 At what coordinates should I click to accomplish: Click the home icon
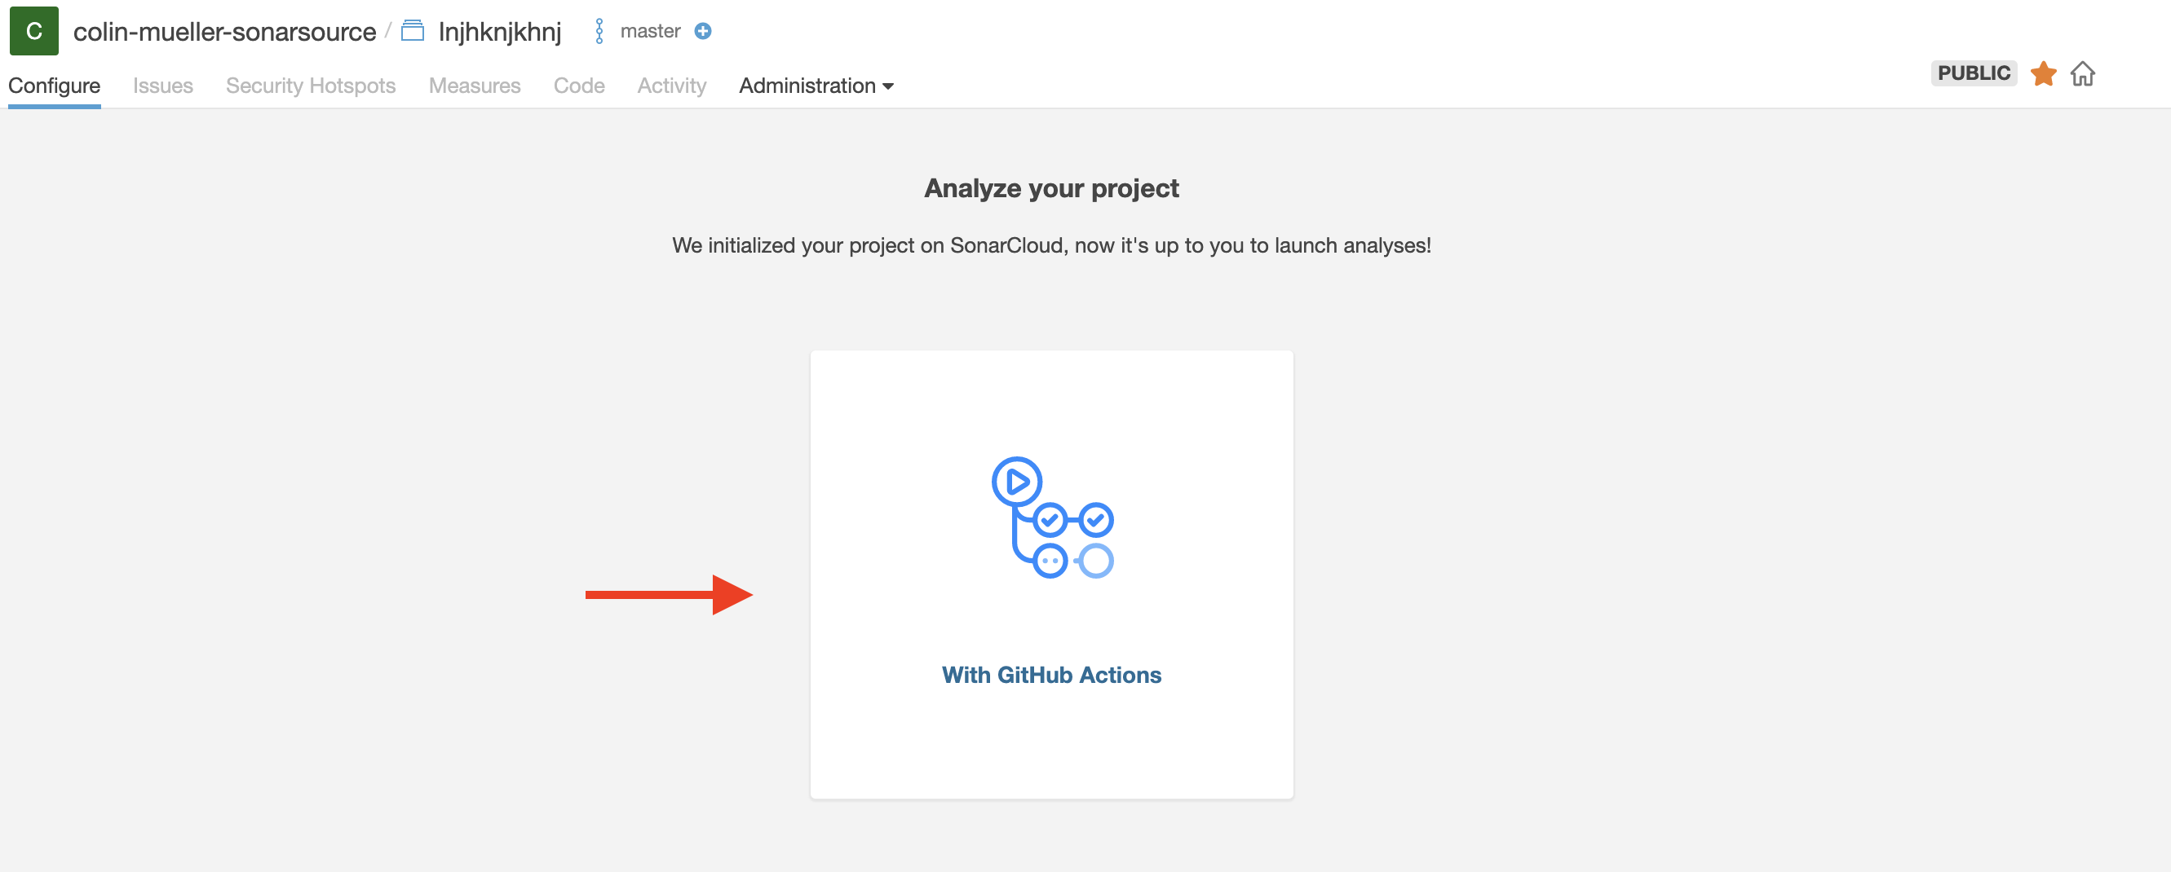pyautogui.click(x=2082, y=73)
